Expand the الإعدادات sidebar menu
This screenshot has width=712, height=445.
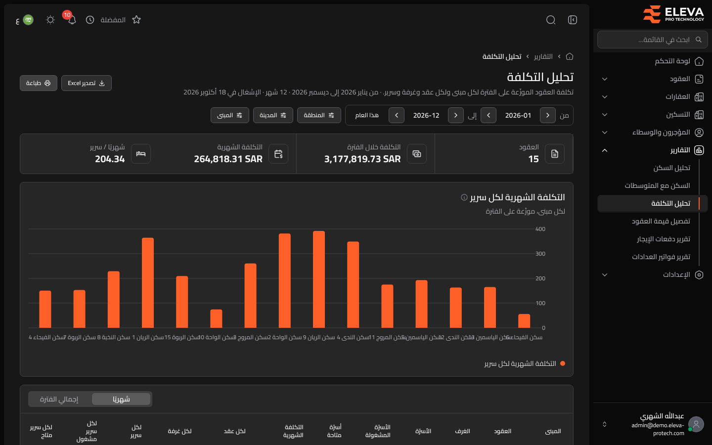pos(653,275)
